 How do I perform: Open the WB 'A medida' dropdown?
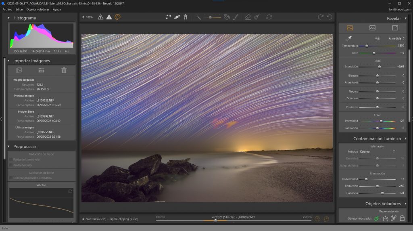396,38
